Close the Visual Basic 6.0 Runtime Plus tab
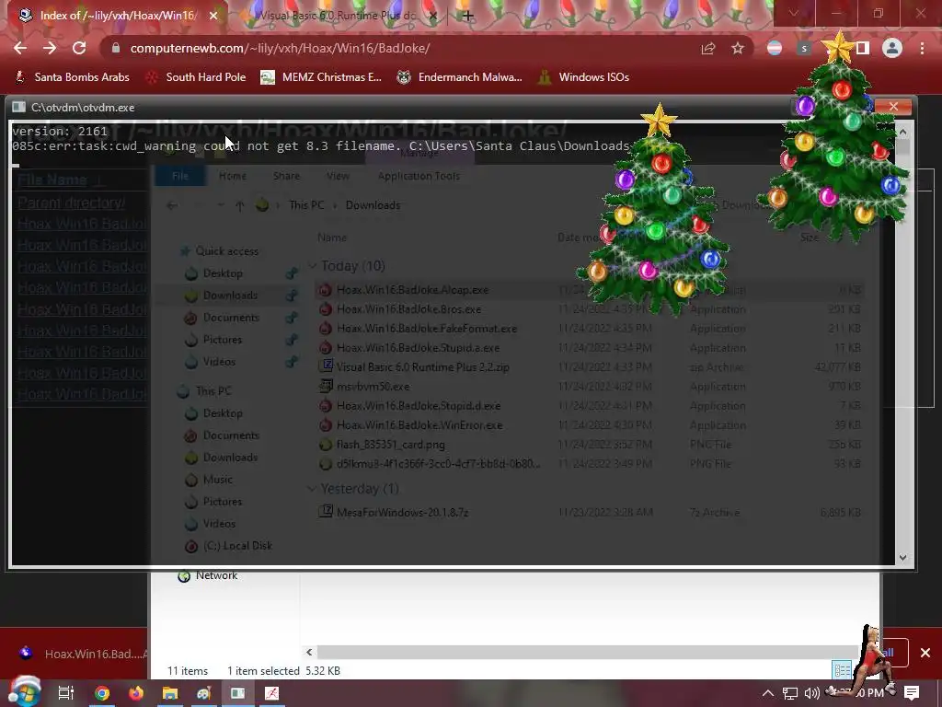Image resolution: width=942 pixels, height=707 pixels. pyautogui.click(x=432, y=16)
